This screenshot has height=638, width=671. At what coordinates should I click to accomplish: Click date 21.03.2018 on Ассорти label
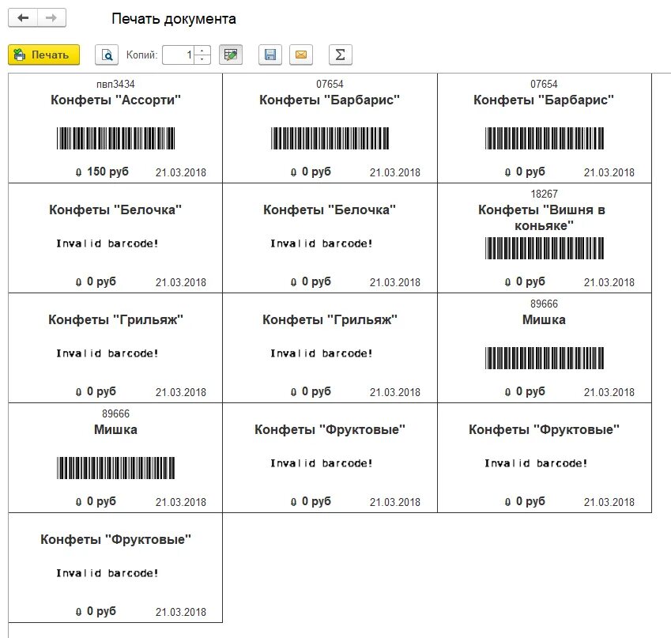[x=180, y=172]
